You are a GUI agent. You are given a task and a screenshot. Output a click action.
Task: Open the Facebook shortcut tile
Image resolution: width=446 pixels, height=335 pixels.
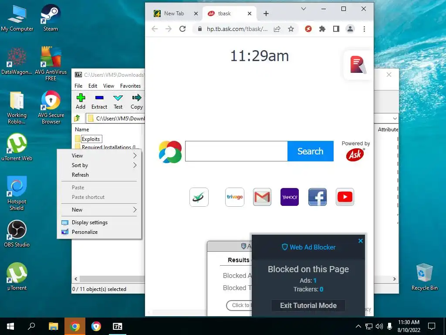(318, 197)
